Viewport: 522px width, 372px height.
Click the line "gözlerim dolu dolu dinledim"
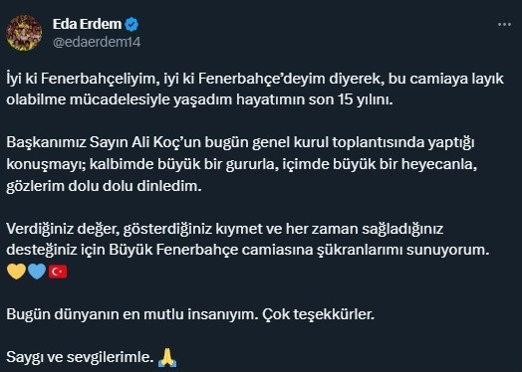click(x=104, y=186)
